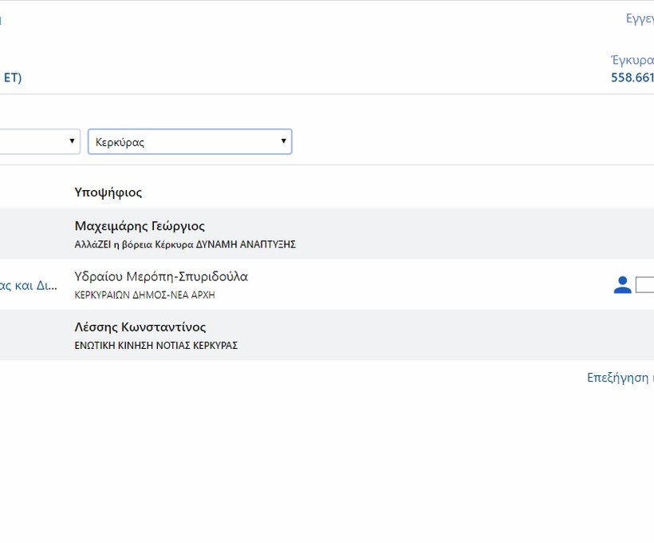Click the Εγγεγ... header at top right
This screenshot has width=654, height=543.
[640, 19]
